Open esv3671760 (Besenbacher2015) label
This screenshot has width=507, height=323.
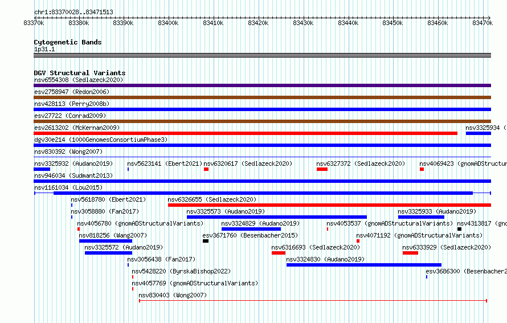pyautogui.click(x=250, y=235)
